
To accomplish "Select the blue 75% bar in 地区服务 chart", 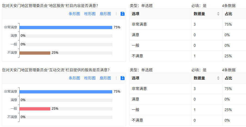I will pyautogui.click(x=66, y=28).
